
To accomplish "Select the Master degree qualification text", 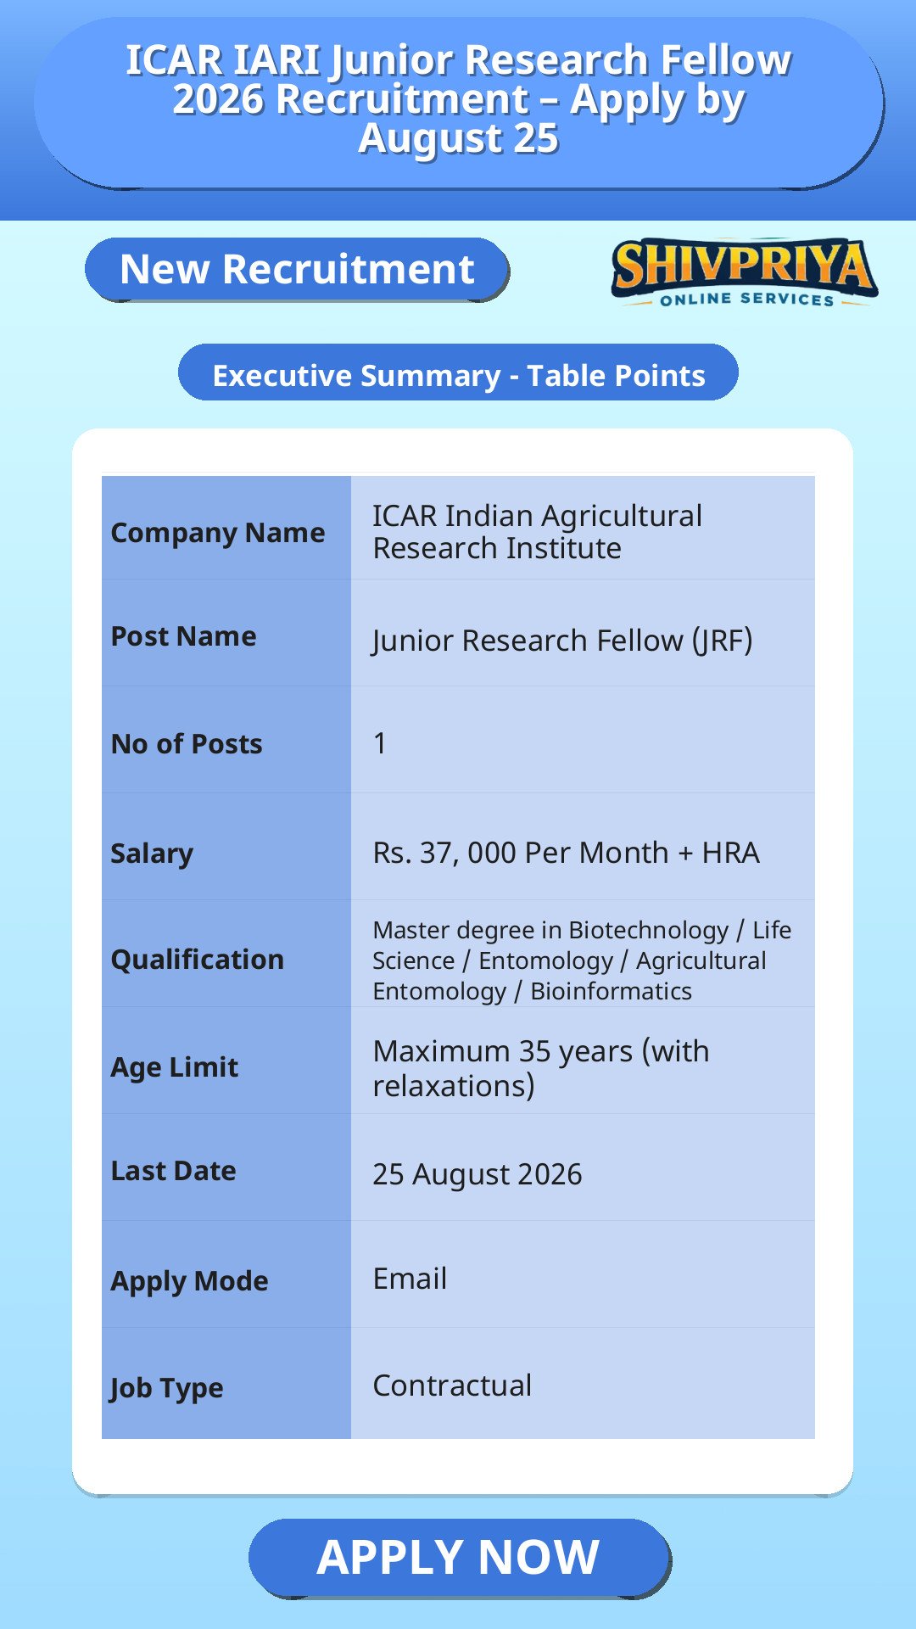I will [x=582, y=960].
